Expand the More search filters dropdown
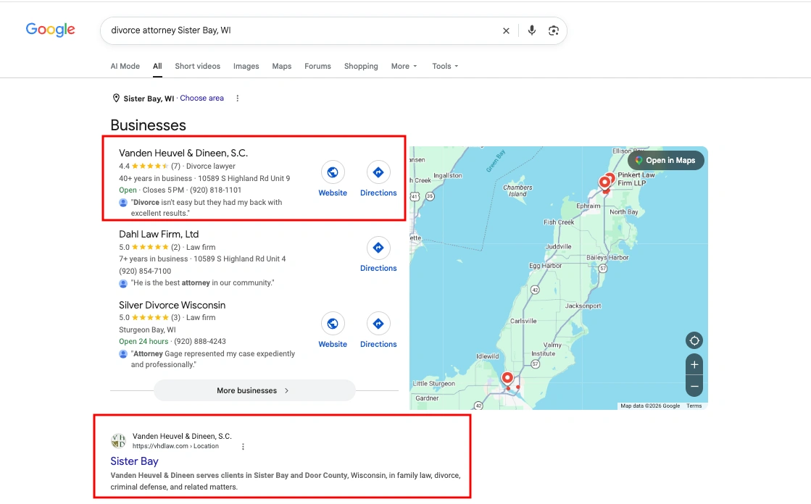 tap(404, 66)
